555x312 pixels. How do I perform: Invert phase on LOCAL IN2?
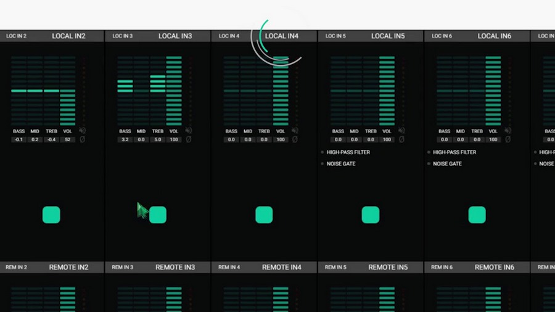82,140
